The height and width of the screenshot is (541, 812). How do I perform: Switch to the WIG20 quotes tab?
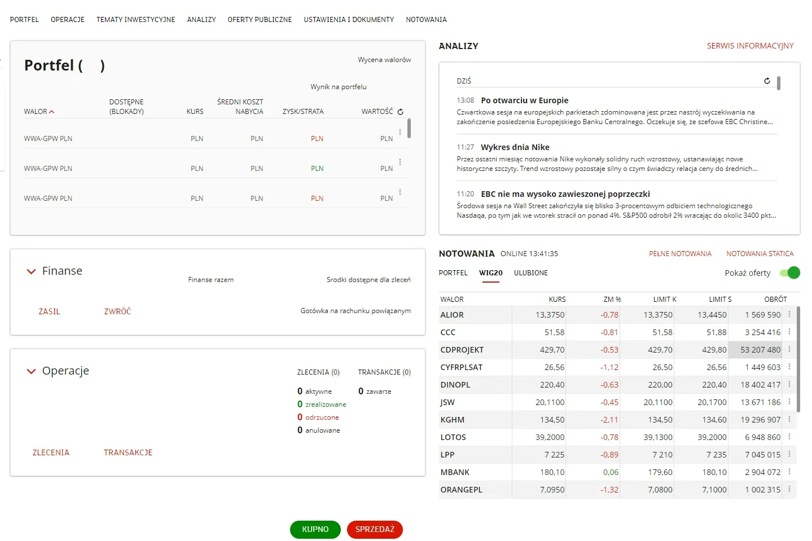[x=491, y=273]
